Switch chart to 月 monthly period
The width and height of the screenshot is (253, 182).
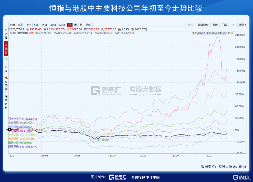pos(81,25)
